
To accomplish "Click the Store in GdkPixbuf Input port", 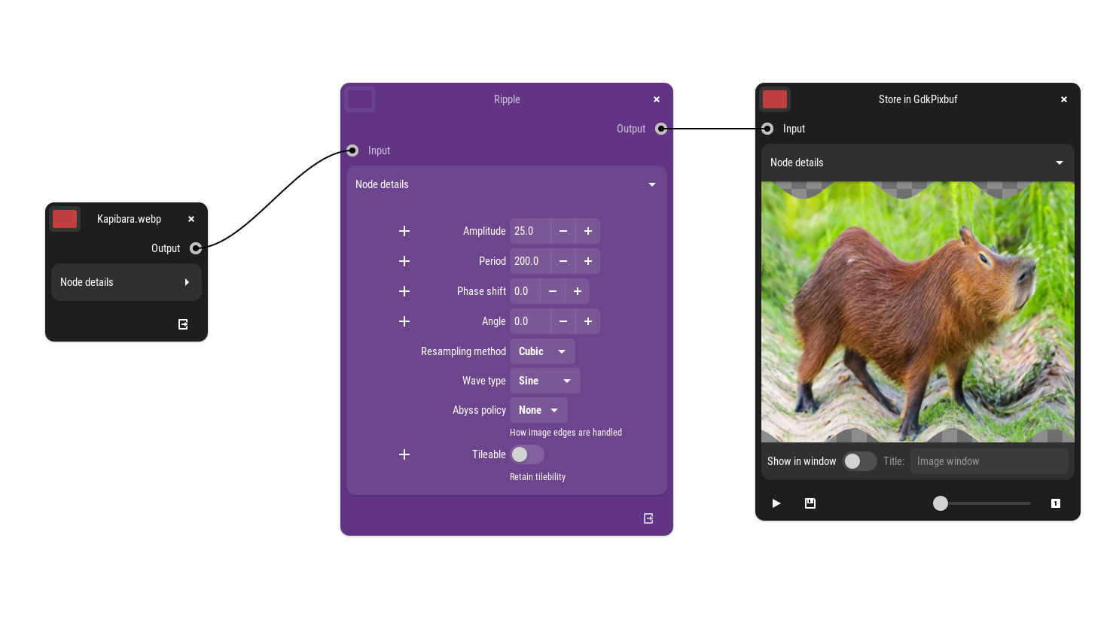I will coord(767,129).
